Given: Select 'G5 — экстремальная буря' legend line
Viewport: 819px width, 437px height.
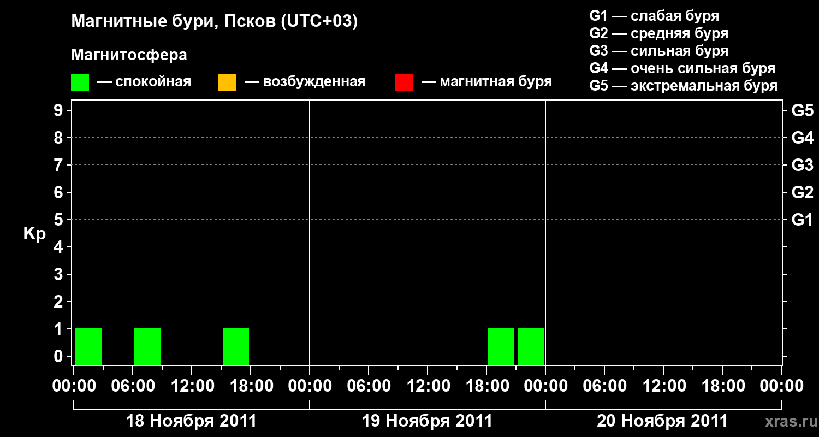Looking at the screenshot, I should (684, 86).
